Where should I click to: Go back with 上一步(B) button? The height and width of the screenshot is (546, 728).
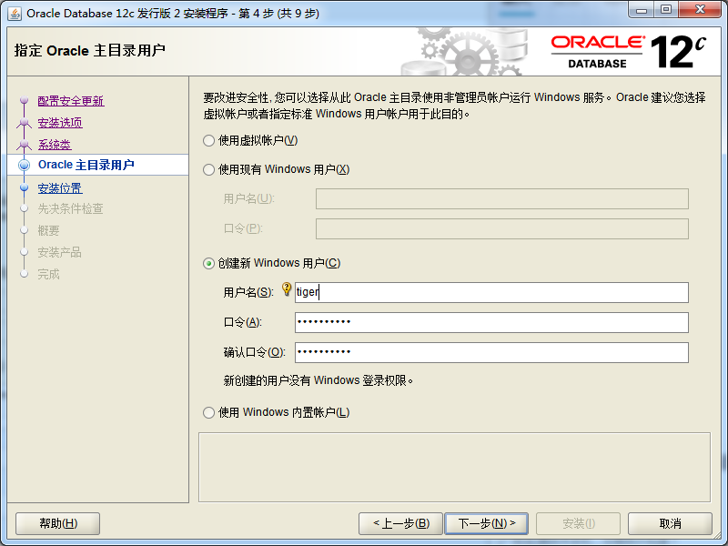(x=401, y=524)
